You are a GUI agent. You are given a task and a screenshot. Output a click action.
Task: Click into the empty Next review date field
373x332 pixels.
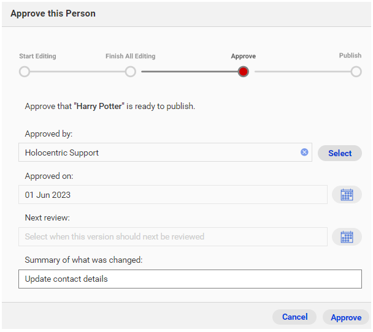point(173,236)
